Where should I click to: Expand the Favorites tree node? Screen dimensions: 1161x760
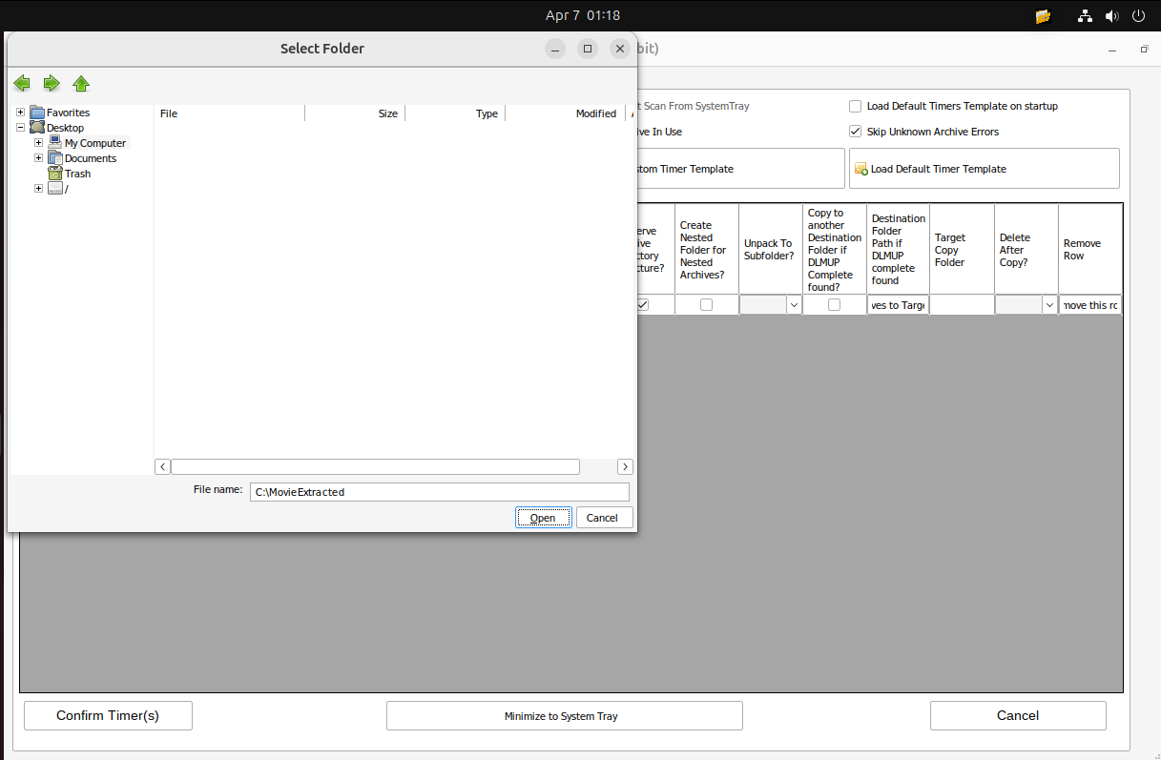(x=20, y=113)
